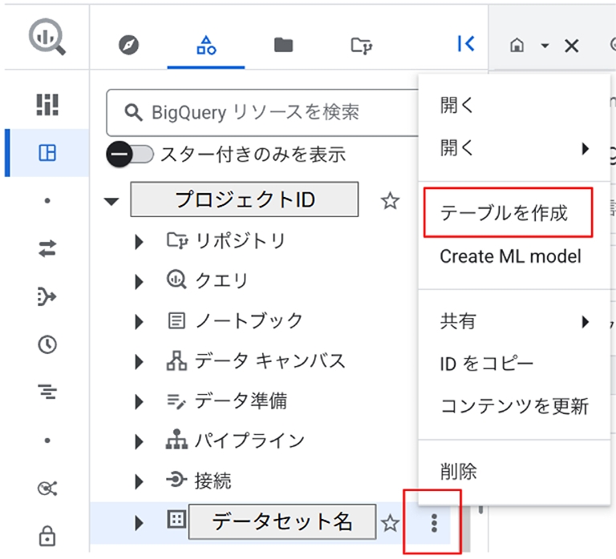The width and height of the screenshot is (616, 559).
Task: Expand the リポジトリ tree node
Action: click(x=140, y=241)
